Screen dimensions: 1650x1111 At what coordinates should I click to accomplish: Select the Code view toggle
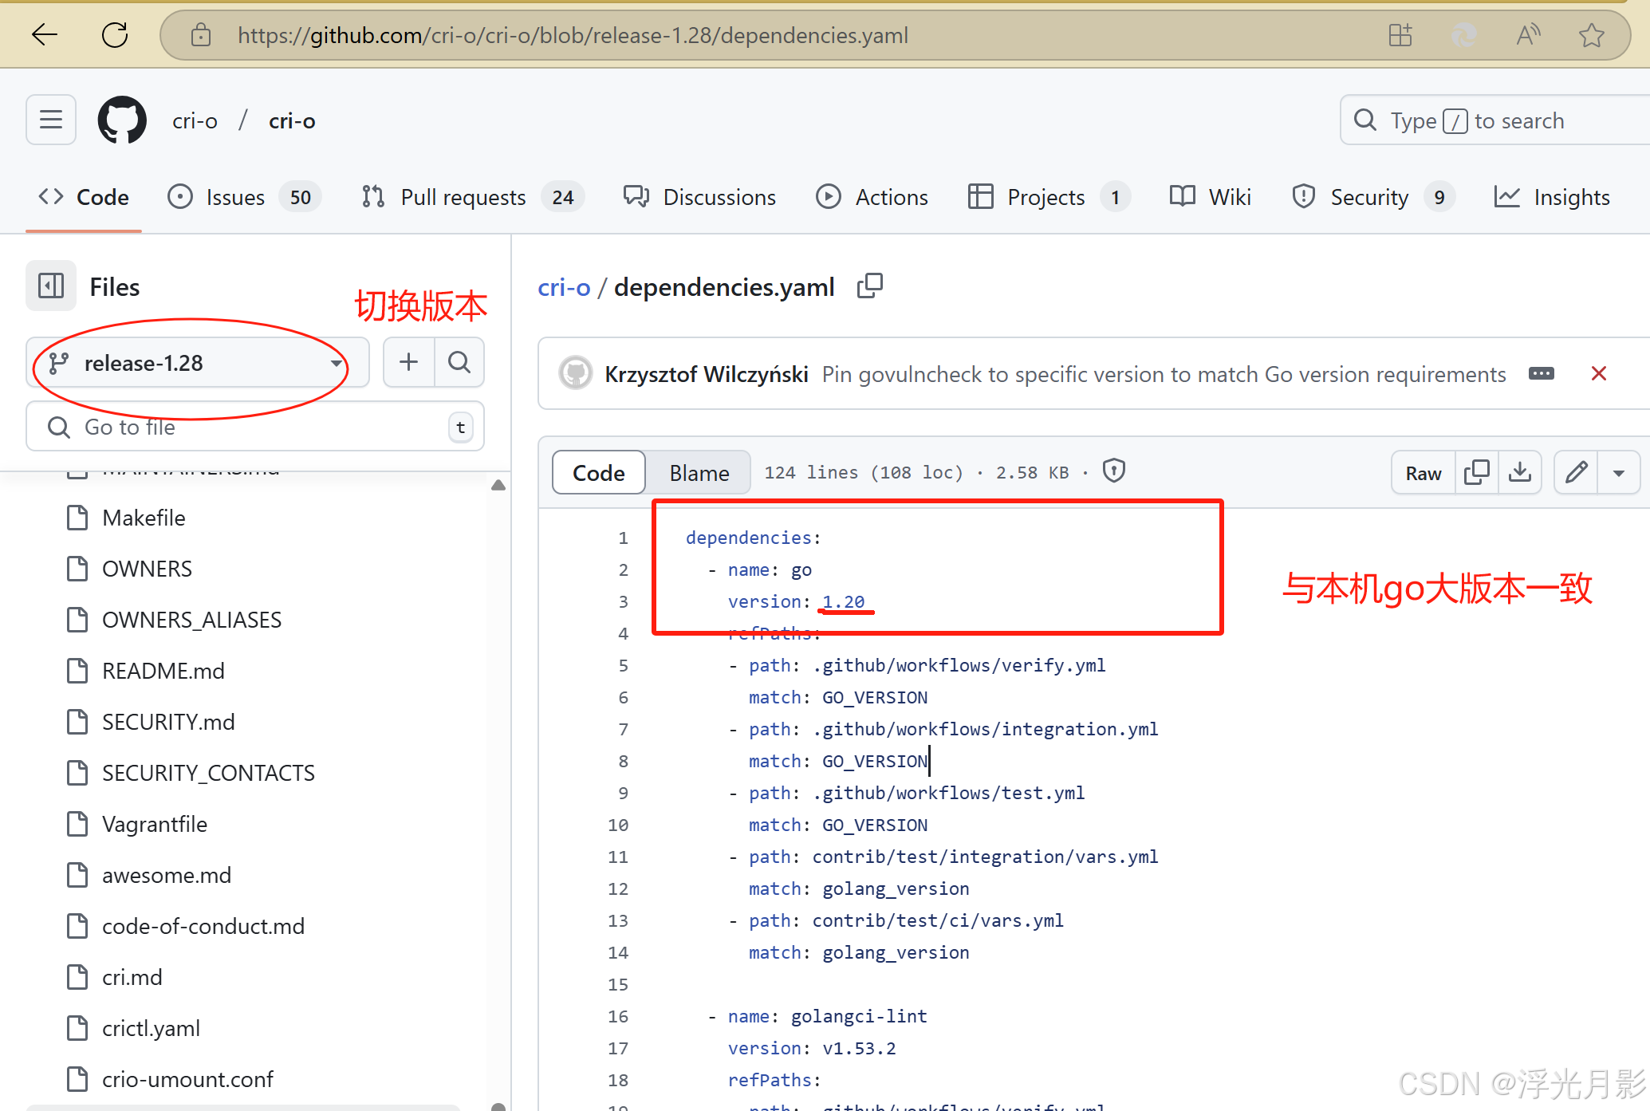point(598,473)
